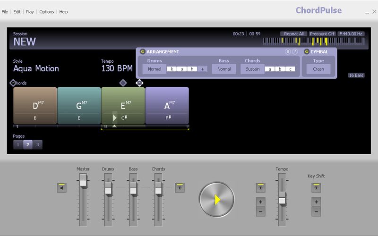The height and width of the screenshot is (236, 378).
Task: Toggle the Cymbal power button
Action: click(306, 51)
